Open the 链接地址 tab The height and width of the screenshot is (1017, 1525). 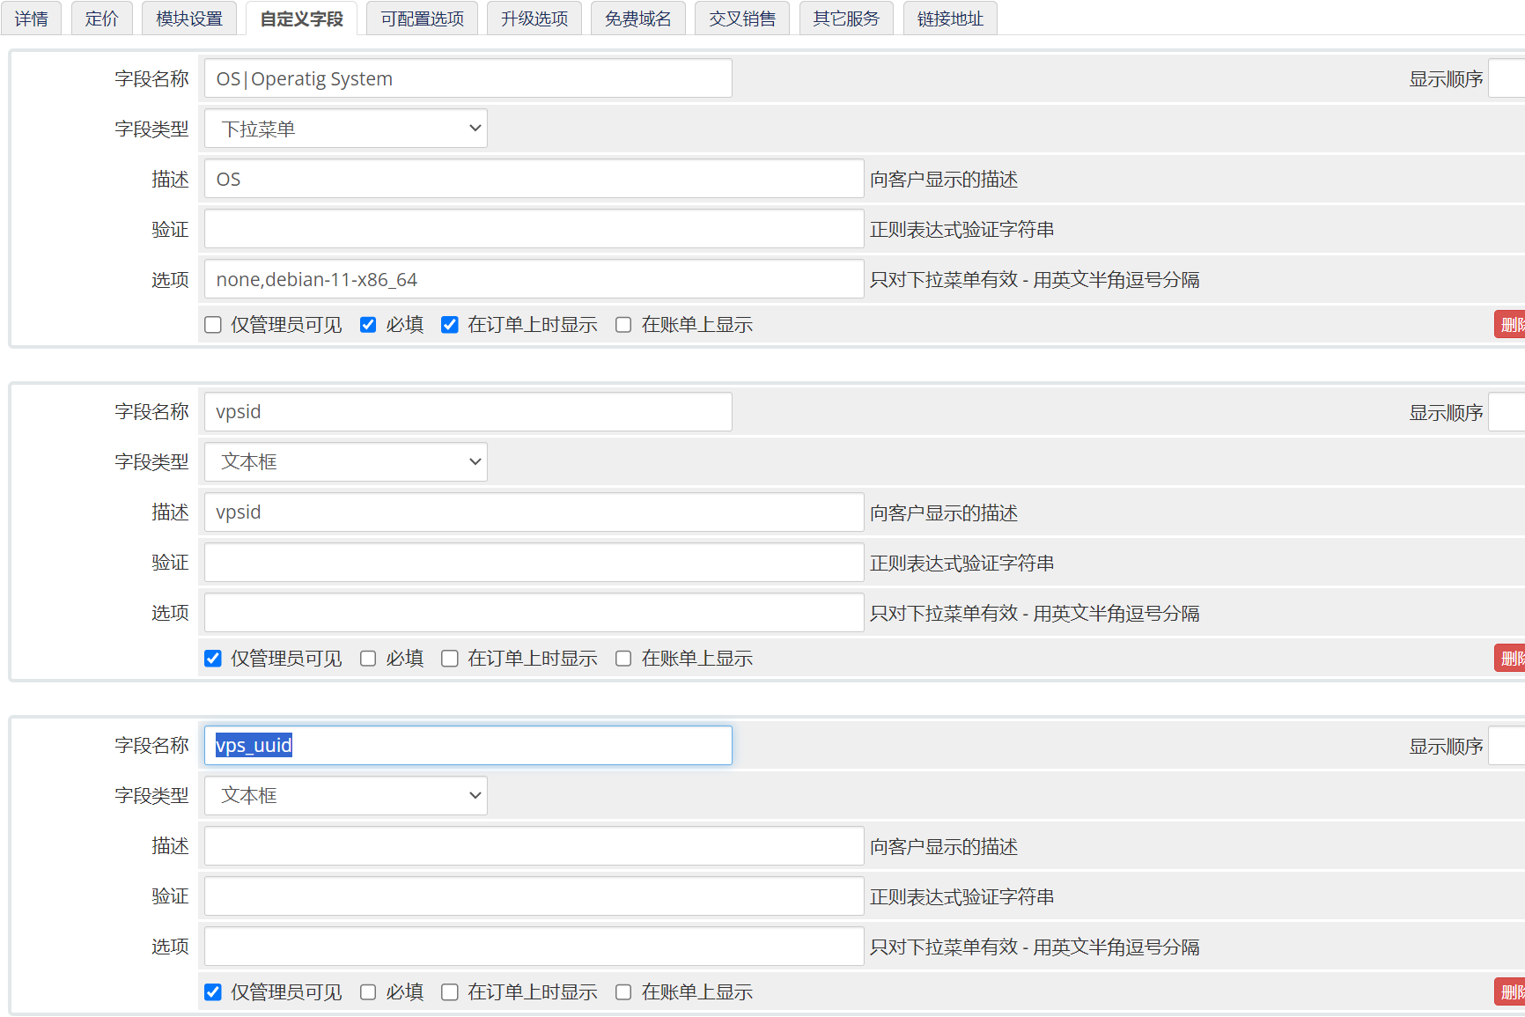(x=950, y=18)
